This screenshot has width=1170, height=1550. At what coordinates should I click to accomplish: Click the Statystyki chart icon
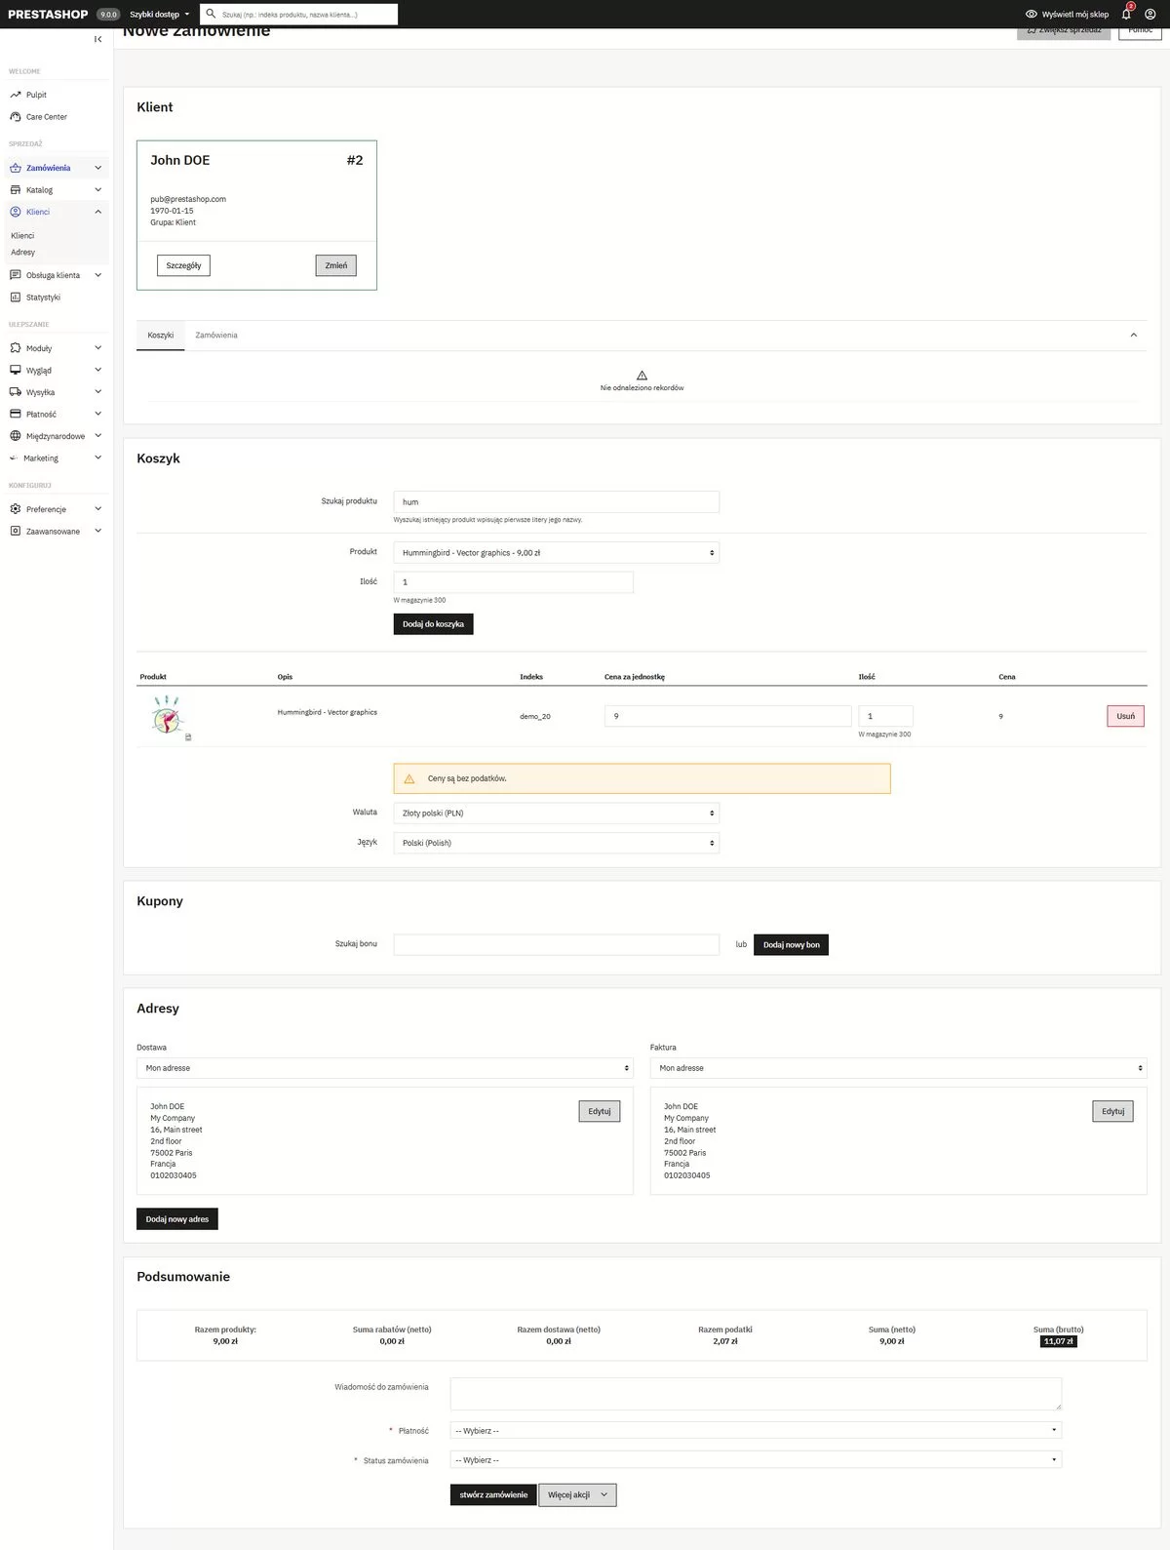(x=16, y=298)
